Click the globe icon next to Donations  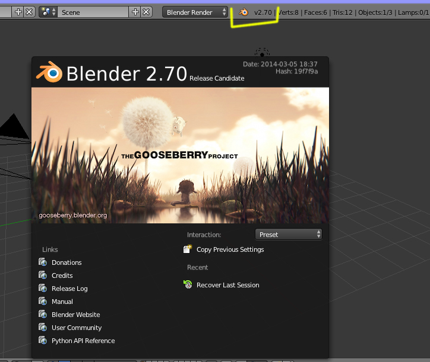pyautogui.click(x=43, y=262)
